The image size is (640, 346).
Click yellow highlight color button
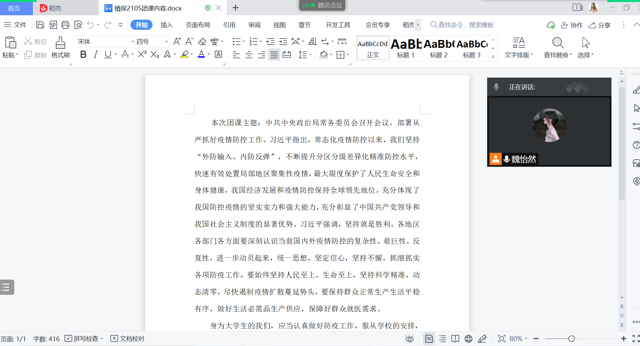pos(184,54)
